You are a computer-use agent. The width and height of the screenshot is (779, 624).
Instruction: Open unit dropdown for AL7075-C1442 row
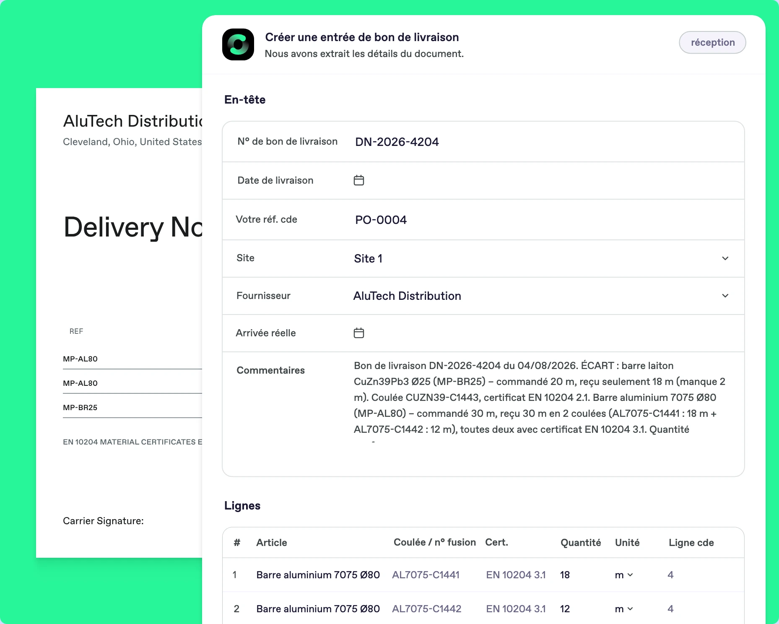(x=624, y=609)
